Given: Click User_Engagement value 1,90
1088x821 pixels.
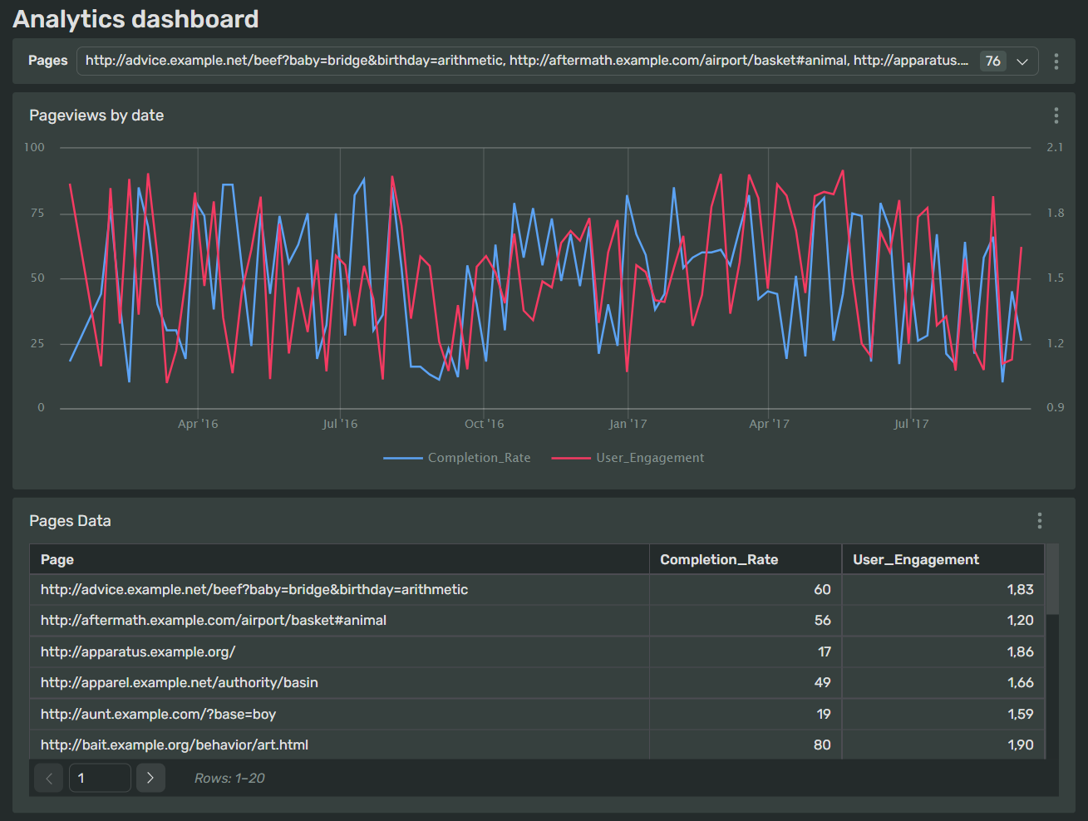Looking at the screenshot, I should tap(1020, 745).
